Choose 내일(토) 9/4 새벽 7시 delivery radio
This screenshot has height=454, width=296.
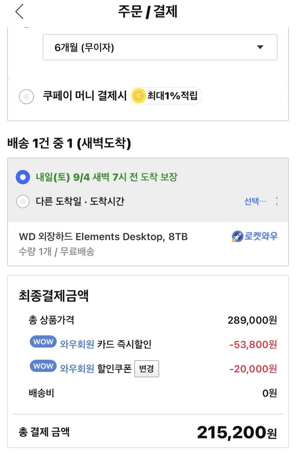coord(23,177)
